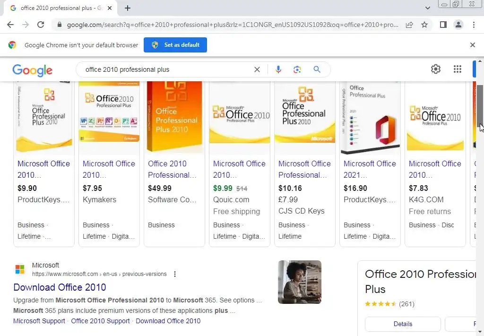Open the Chrome profile avatar
The width and height of the screenshot is (484, 336).
pyautogui.click(x=458, y=25)
